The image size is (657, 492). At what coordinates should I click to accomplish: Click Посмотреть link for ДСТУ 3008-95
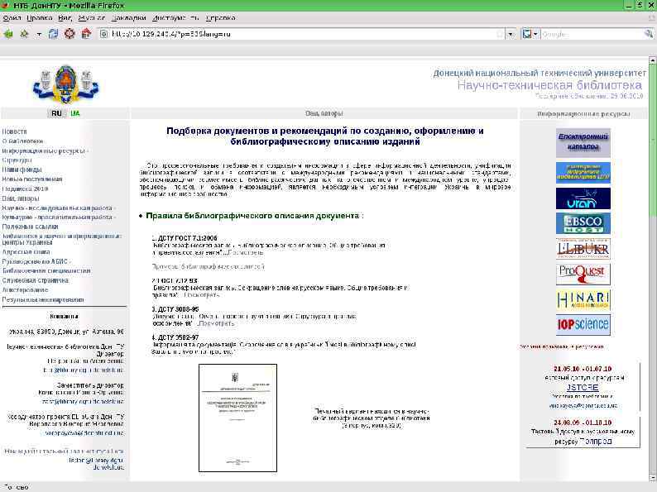(217, 323)
